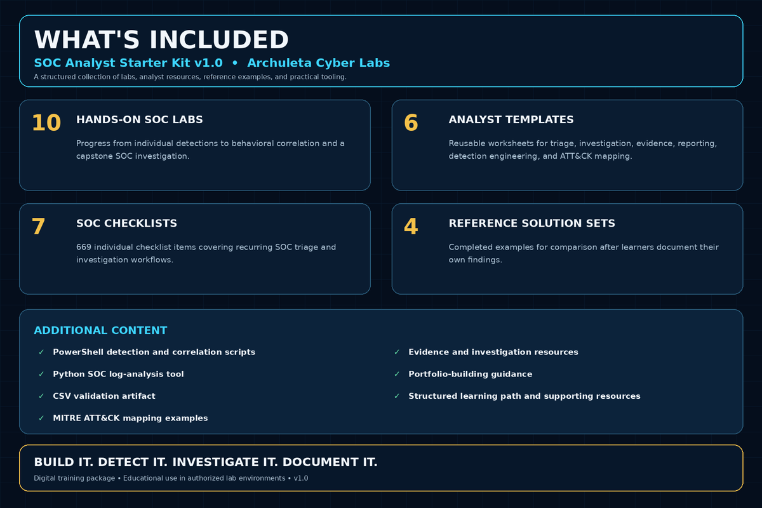
Task: Click the "Progress from individual detections" paragraph
Action: tap(210, 149)
